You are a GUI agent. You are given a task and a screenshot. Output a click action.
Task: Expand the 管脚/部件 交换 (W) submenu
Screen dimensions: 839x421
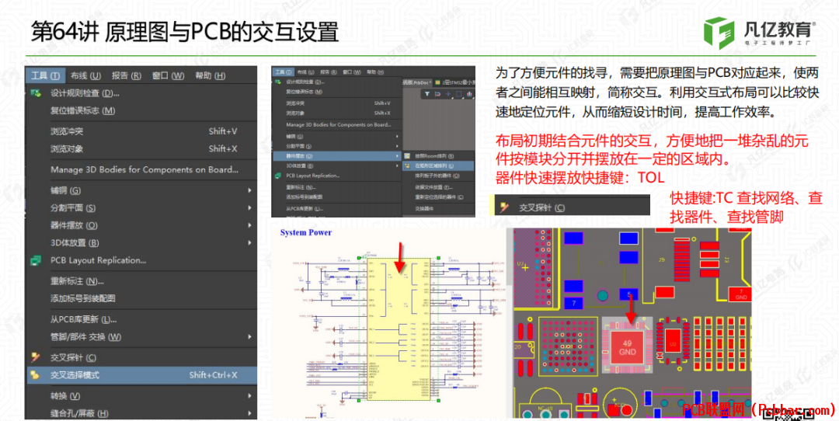141,337
